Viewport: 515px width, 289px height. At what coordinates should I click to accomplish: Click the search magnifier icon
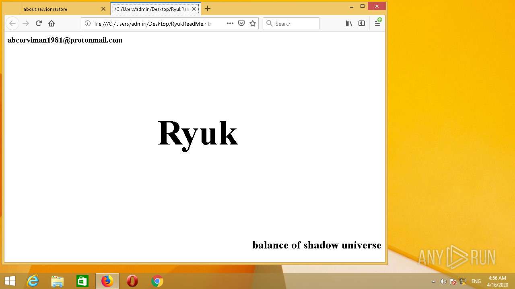pyautogui.click(x=270, y=23)
